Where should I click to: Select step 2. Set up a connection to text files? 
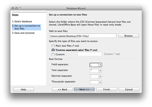coord(26,27)
